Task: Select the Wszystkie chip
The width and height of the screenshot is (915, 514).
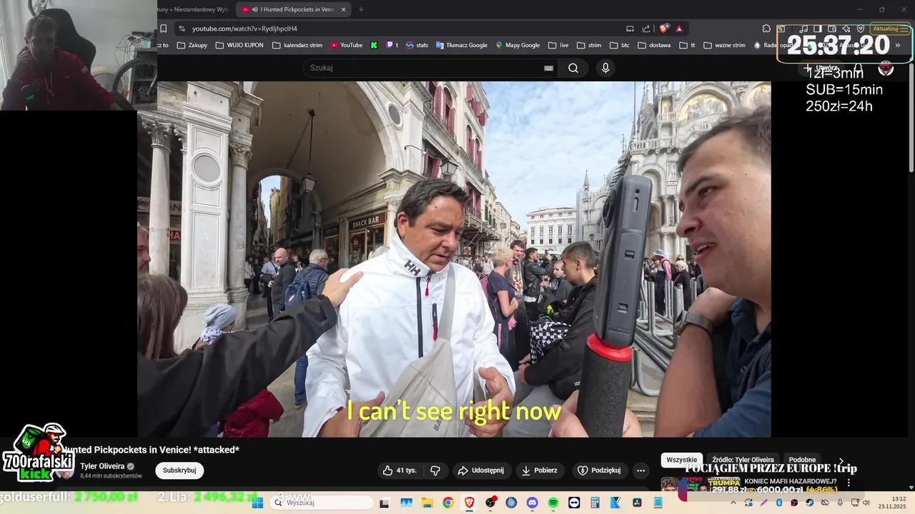Action: pyautogui.click(x=681, y=460)
